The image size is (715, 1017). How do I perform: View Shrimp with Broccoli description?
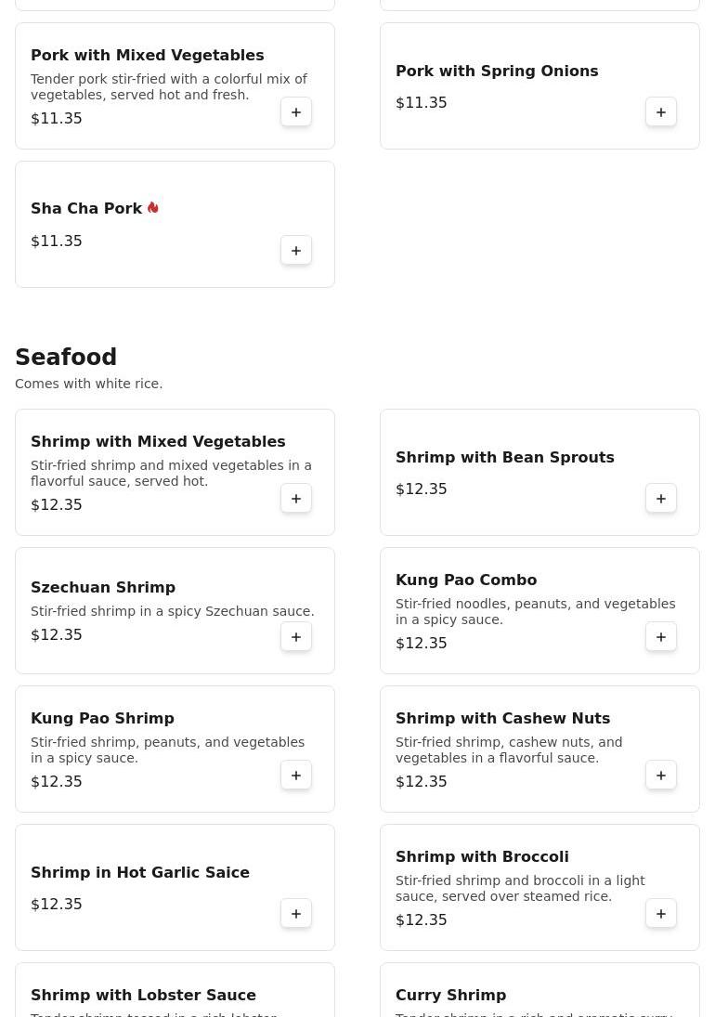coord(520,889)
